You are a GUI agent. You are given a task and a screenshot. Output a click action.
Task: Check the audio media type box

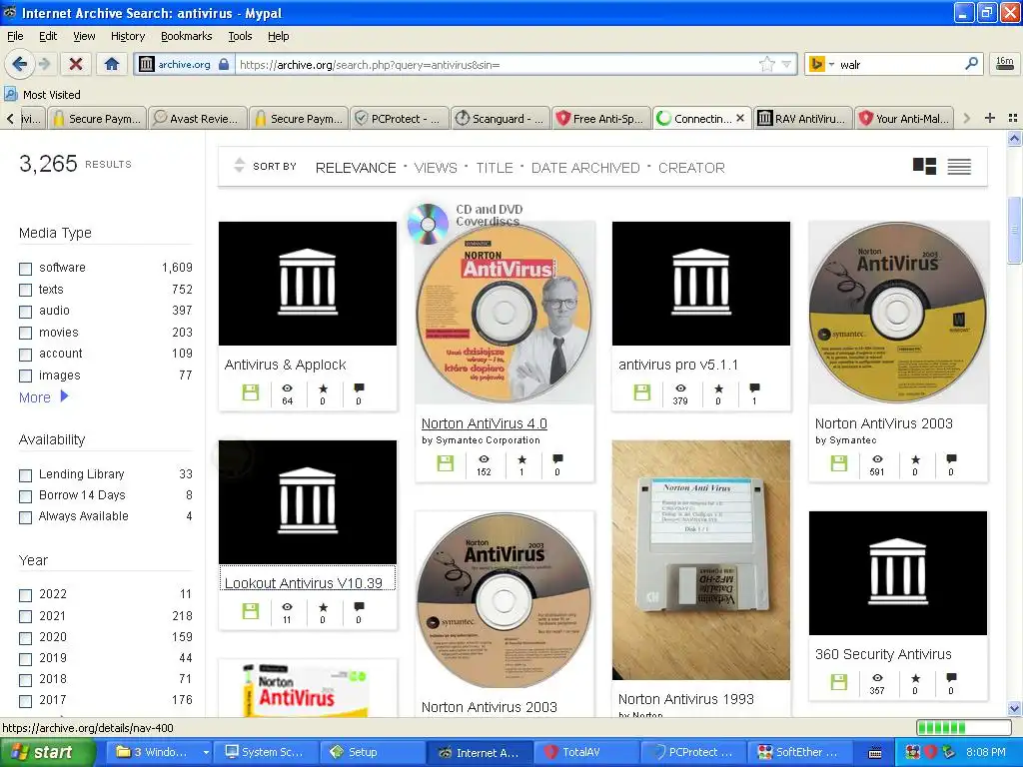pyautogui.click(x=25, y=312)
